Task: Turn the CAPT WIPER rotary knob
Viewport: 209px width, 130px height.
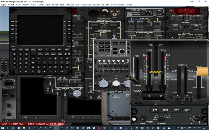Action: click(x=77, y=93)
